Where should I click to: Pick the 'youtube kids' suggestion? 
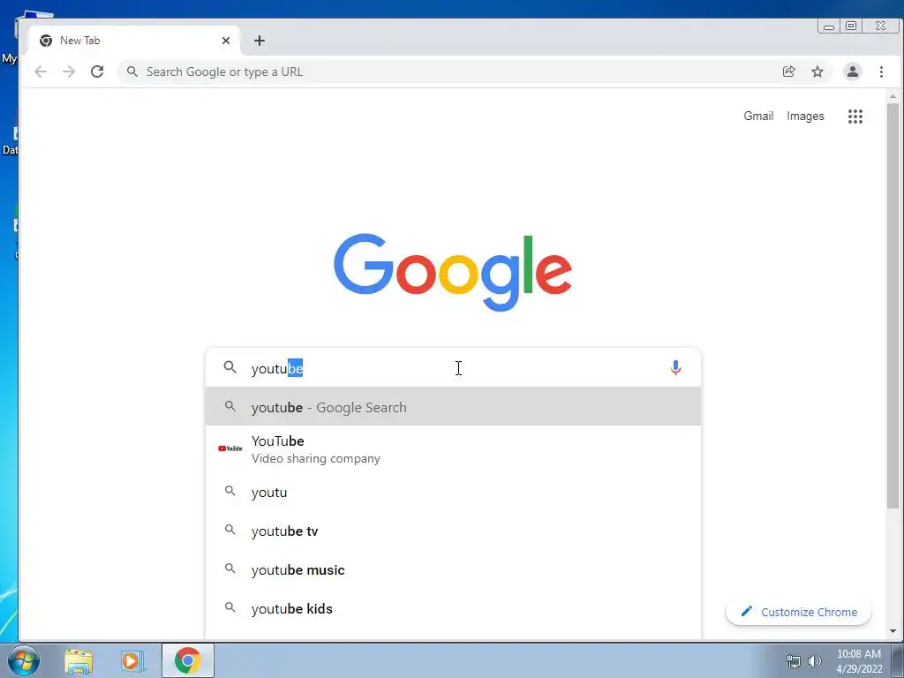tap(453, 608)
